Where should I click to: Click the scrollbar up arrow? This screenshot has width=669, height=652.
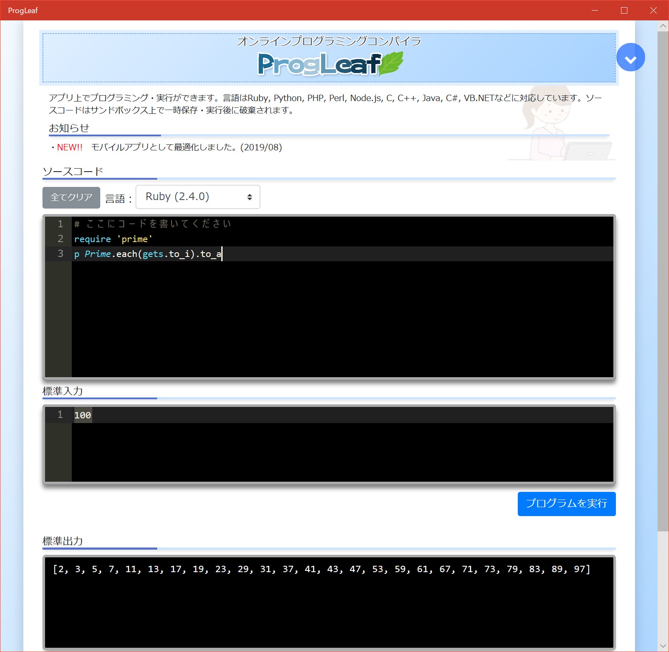663,26
